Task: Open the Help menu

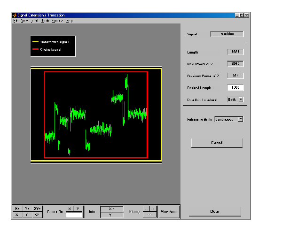Action: (x=69, y=21)
